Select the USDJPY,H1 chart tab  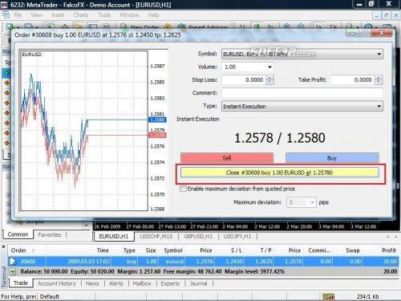pos(237,237)
